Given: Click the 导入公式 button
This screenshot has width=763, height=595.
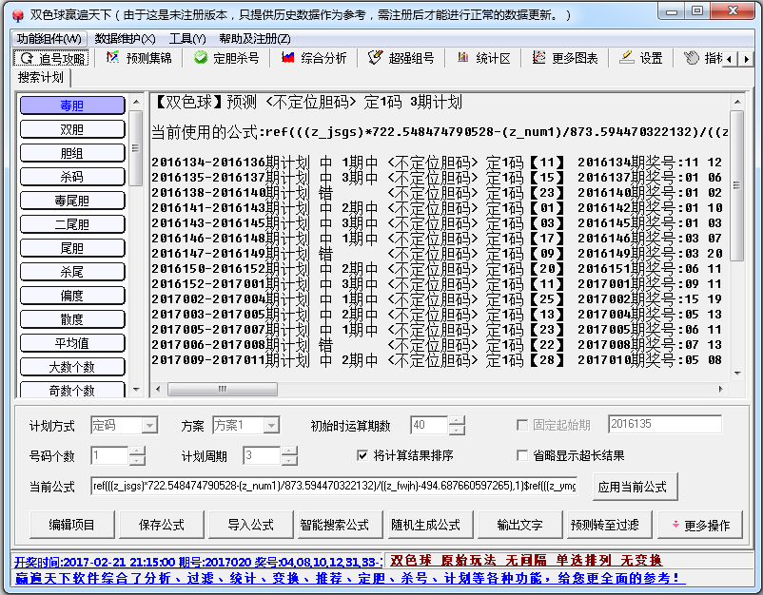Looking at the screenshot, I should pos(251,525).
